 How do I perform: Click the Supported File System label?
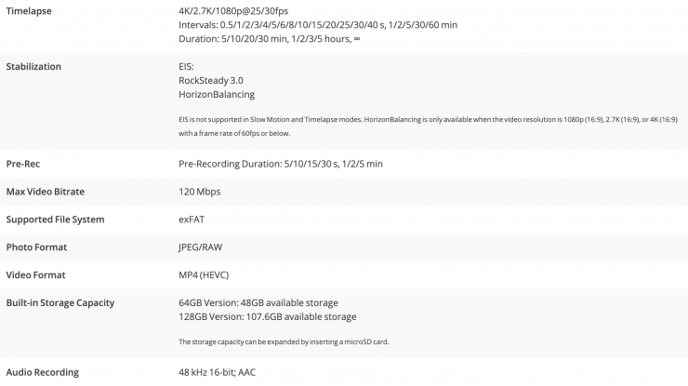click(55, 220)
